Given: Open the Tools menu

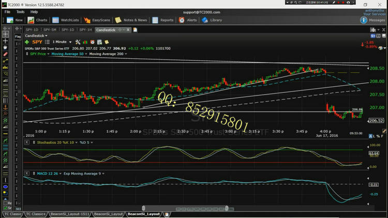Looking at the screenshot, I should (20, 11).
